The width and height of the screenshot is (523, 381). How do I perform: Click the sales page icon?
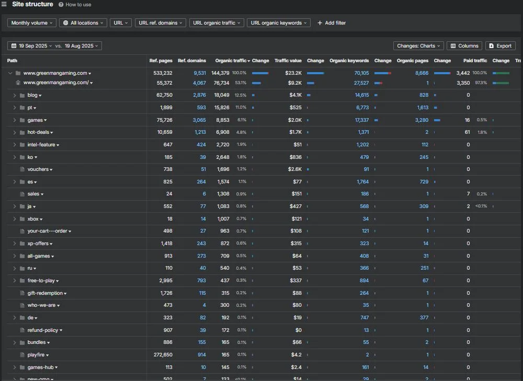(22, 194)
